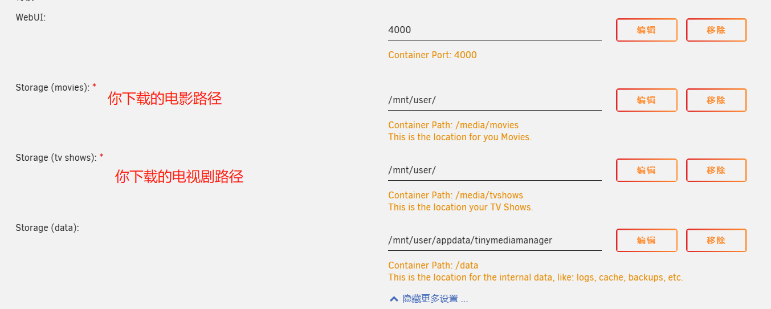This screenshot has width=771, height=309.
Task: Click the Storage (tv shows) path field
Action: tap(494, 170)
